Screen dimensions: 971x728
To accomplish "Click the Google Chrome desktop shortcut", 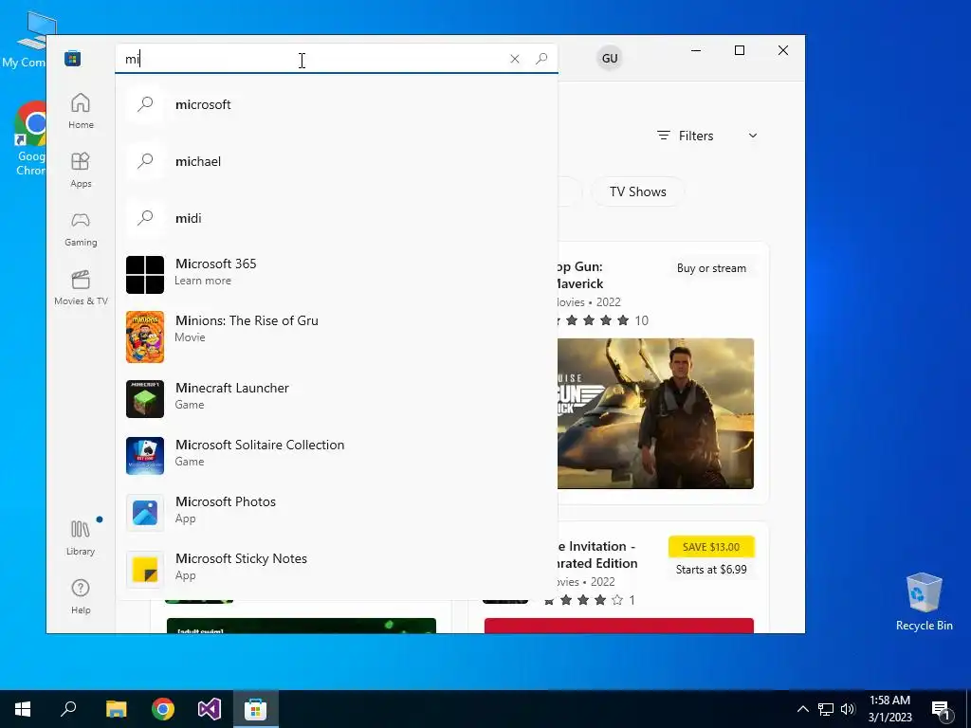I will 31,138.
